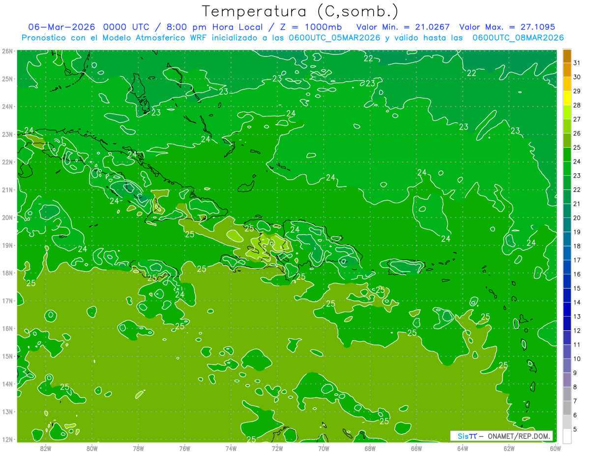Click the '18N' latitude axis label
This screenshot has height=455, width=590.
click(7, 273)
